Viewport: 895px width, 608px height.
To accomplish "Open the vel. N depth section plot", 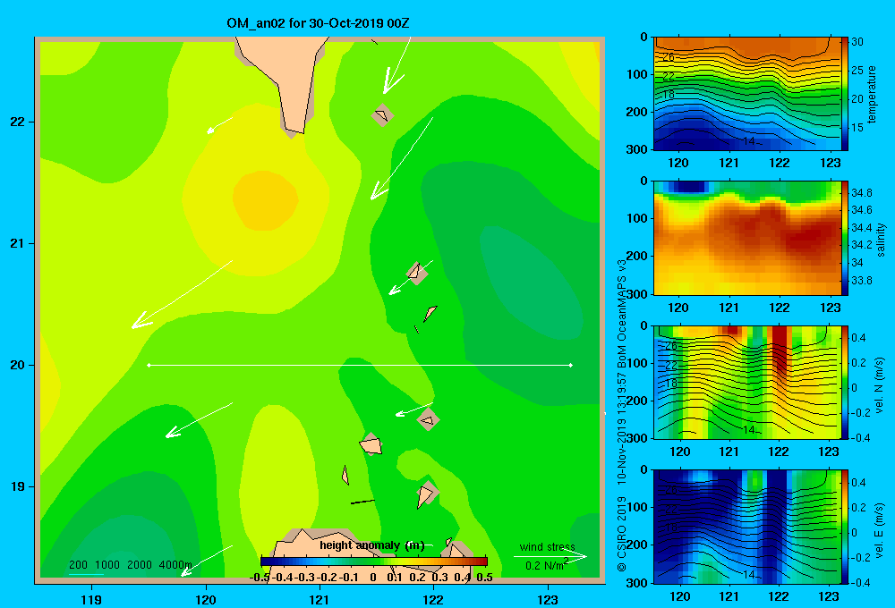I will coord(747,382).
